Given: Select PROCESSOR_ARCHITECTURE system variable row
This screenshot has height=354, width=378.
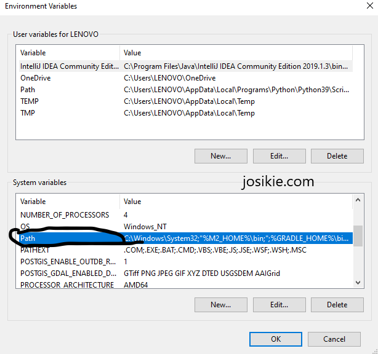Looking at the screenshot, I should click(x=66, y=285).
